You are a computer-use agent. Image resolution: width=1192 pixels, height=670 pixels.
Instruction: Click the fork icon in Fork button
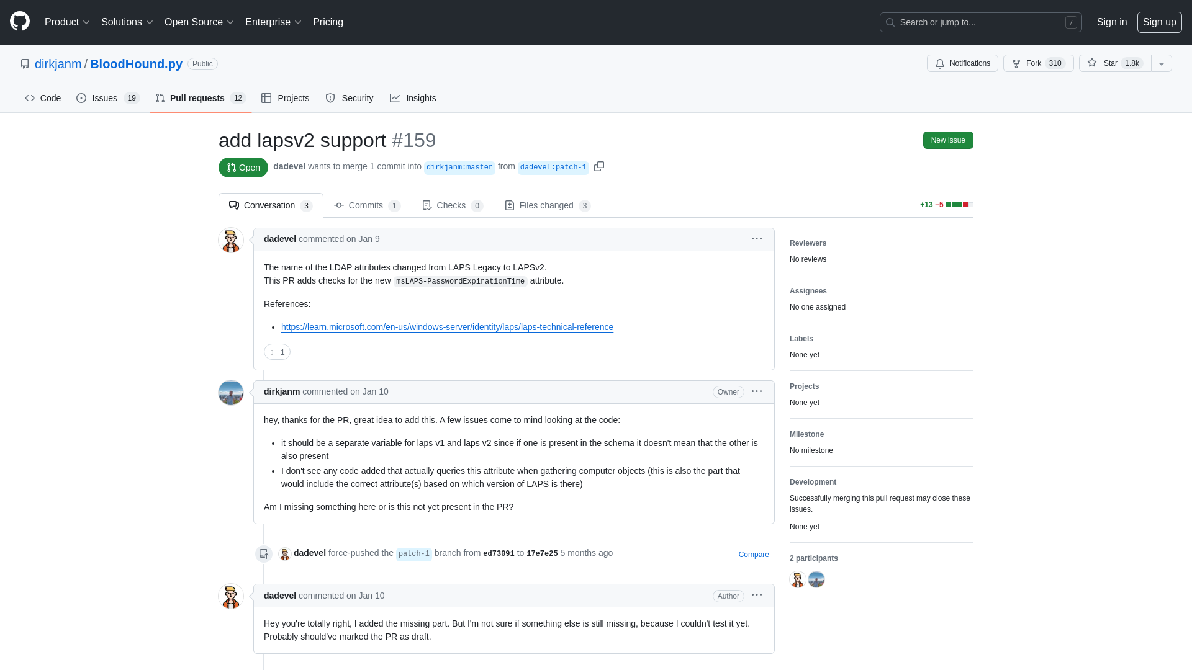pos(1016,64)
